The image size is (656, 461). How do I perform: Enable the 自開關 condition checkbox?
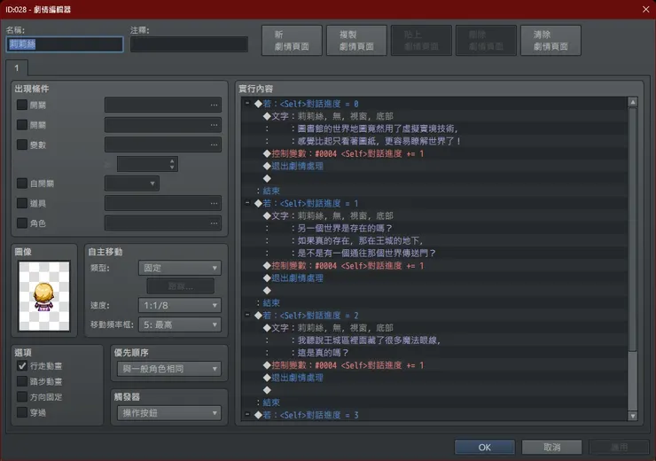click(x=22, y=184)
